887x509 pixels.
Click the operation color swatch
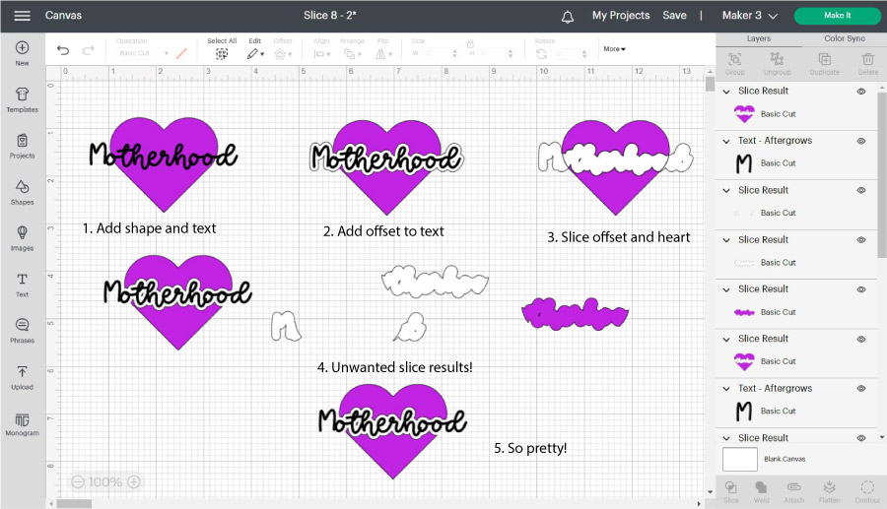click(x=181, y=53)
